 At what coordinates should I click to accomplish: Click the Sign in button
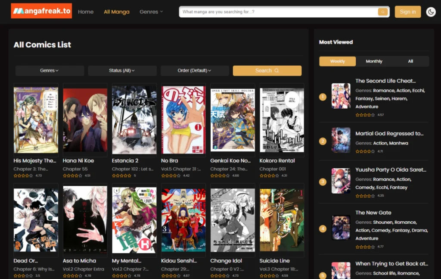point(407,12)
